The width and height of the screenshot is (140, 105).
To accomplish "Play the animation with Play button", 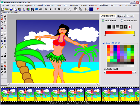I will (x=46, y=9).
